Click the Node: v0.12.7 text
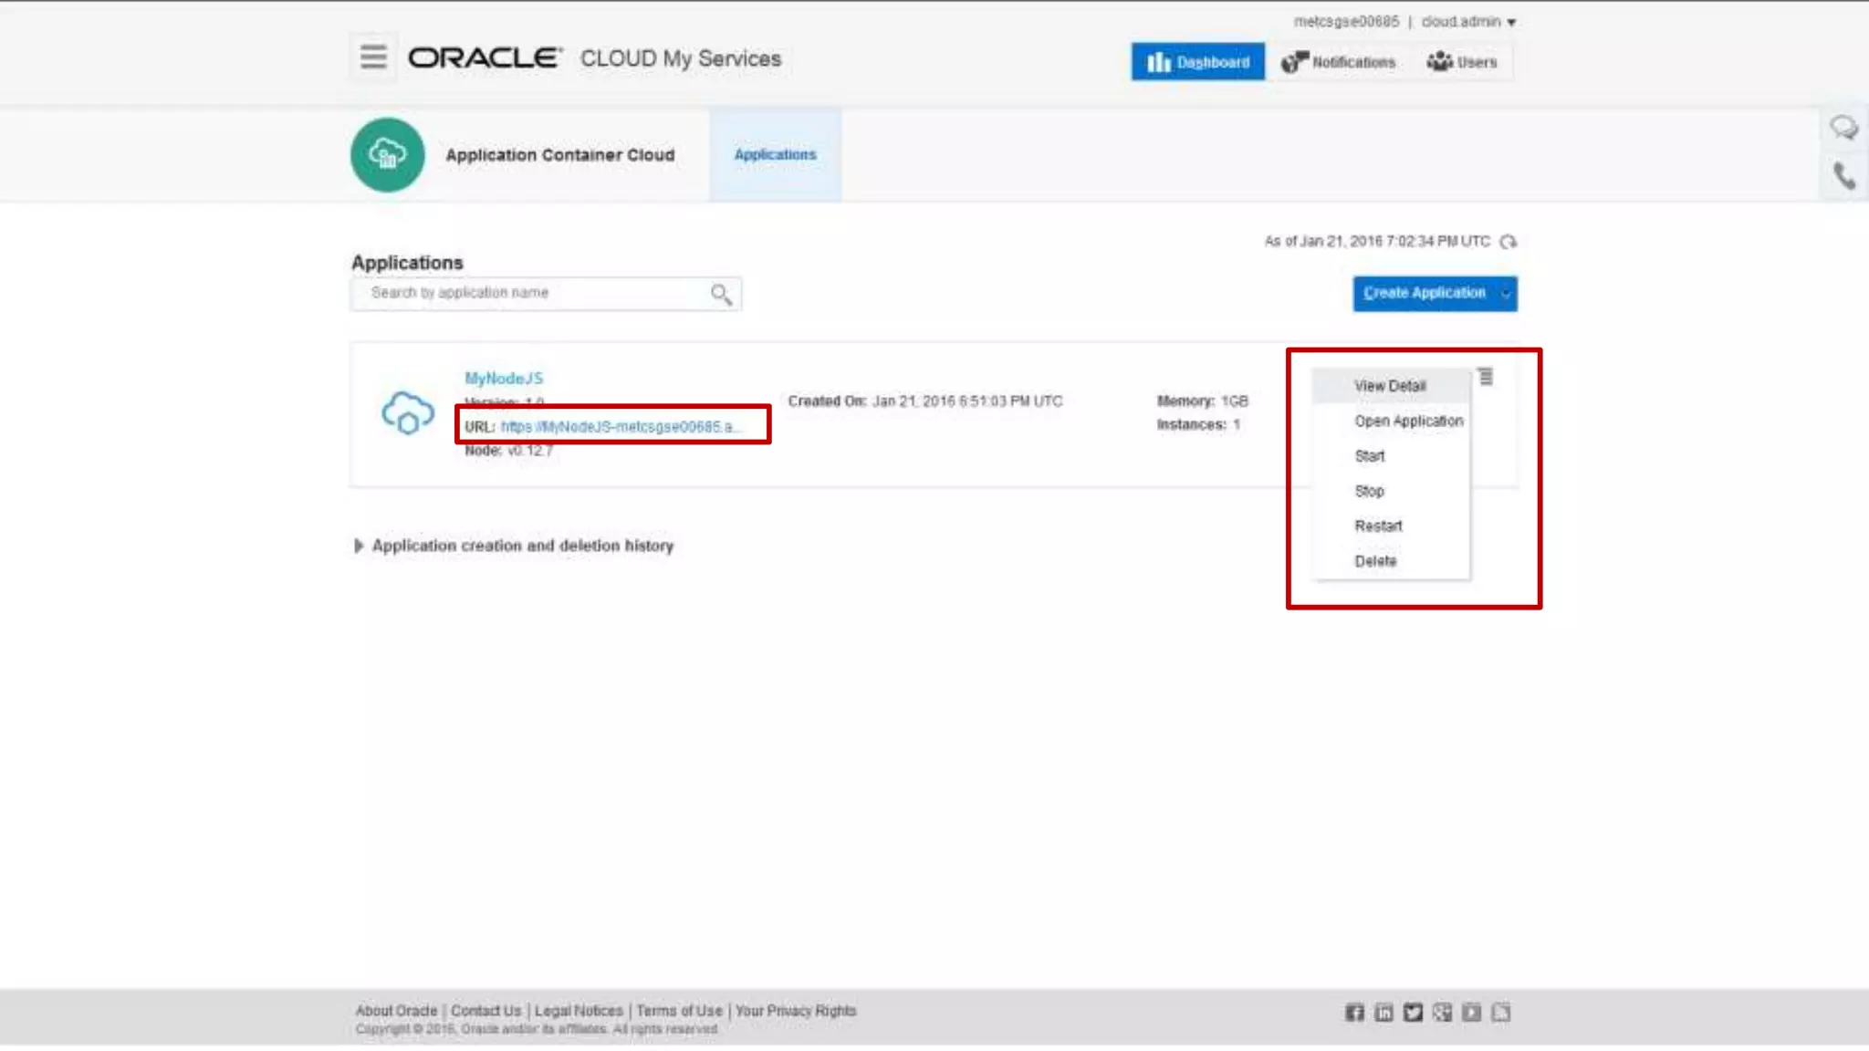The height and width of the screenshot is (1051, 1869). [508, 451]
